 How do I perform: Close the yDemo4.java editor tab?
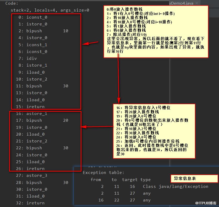tap(197, 3)
